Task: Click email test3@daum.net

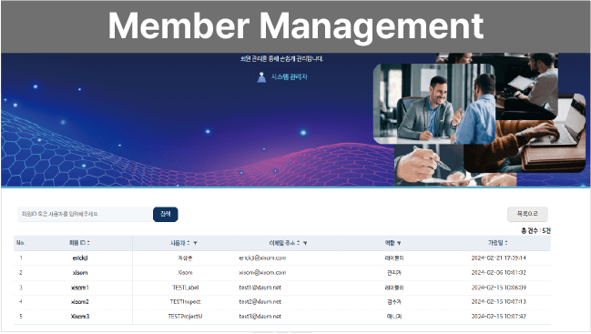Action: coord(260,317)
